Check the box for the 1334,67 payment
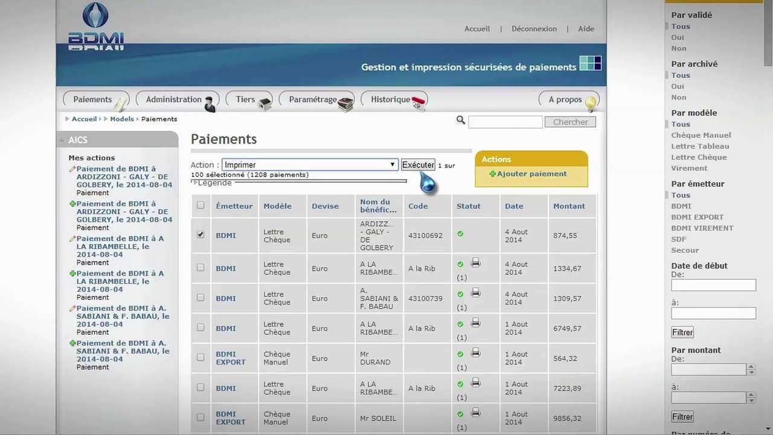 click(200, 268)
